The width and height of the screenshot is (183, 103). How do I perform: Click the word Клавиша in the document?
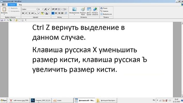(x=47, y=50)
